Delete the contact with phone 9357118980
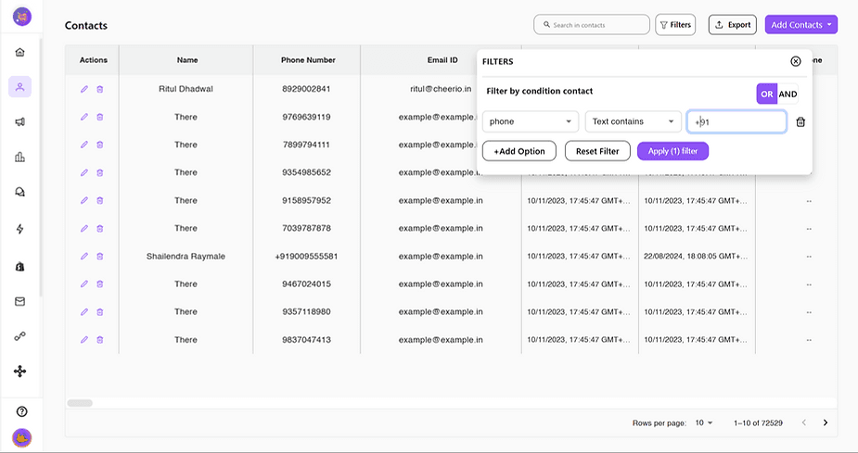Viewport: 858px width, 453px height. coord(99,312)
